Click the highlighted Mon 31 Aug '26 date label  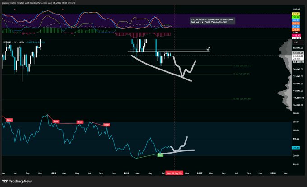tap(174, 173)
